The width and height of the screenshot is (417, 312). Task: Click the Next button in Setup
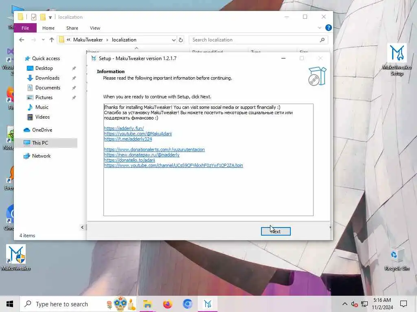[276, 231]
